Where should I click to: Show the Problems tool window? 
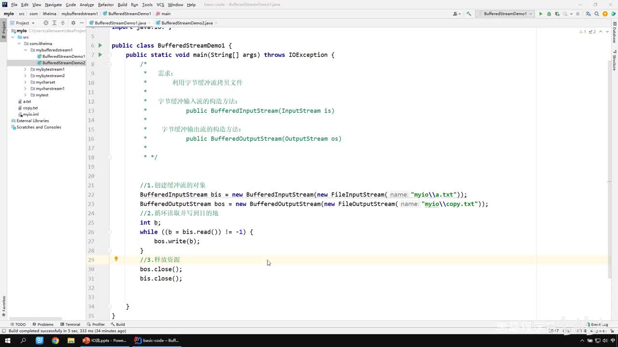click(x=42, y=324)
